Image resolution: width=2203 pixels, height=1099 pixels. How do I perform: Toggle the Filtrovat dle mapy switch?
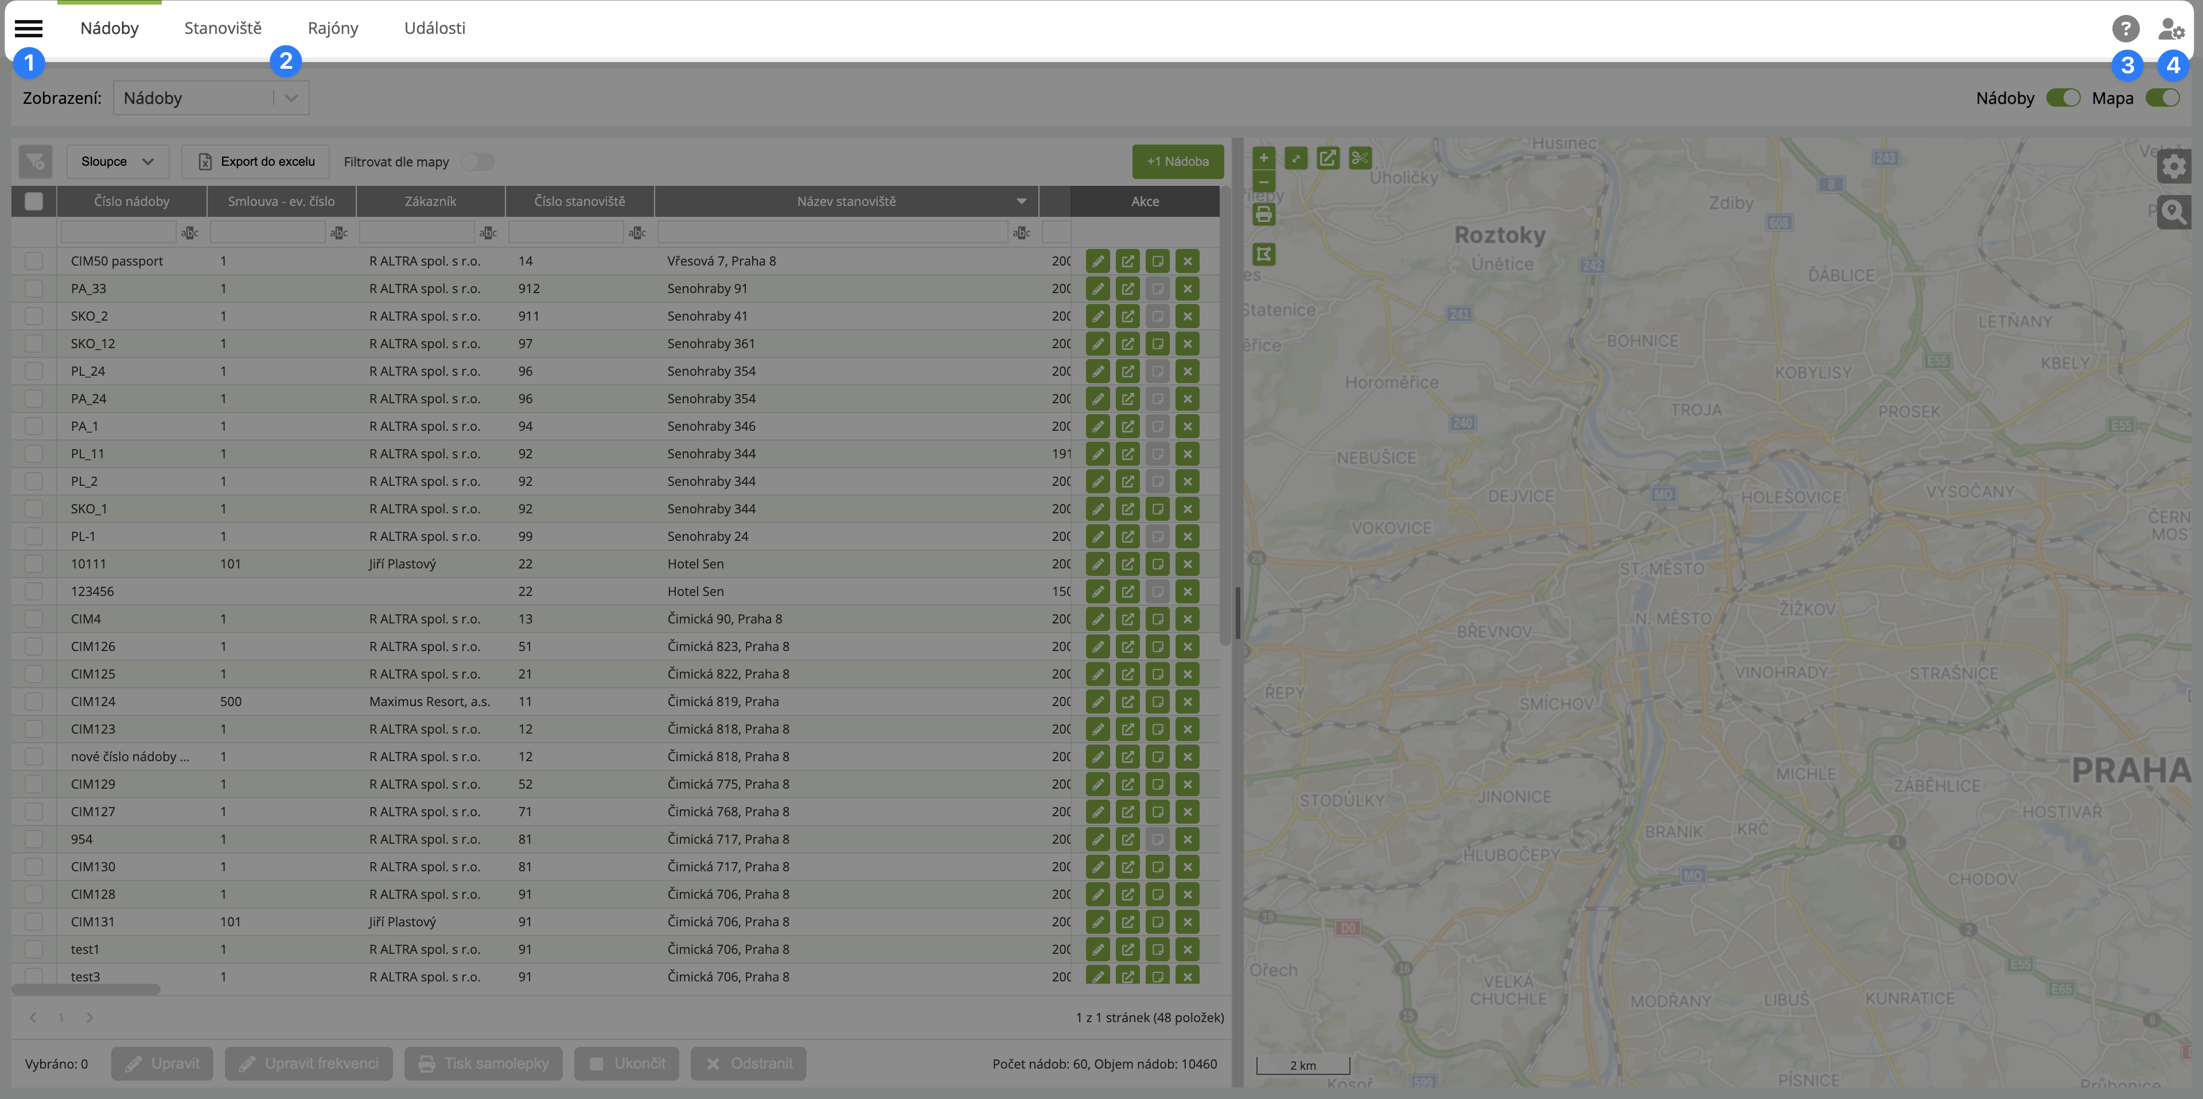pyautogui.click(x=477, y=162)
